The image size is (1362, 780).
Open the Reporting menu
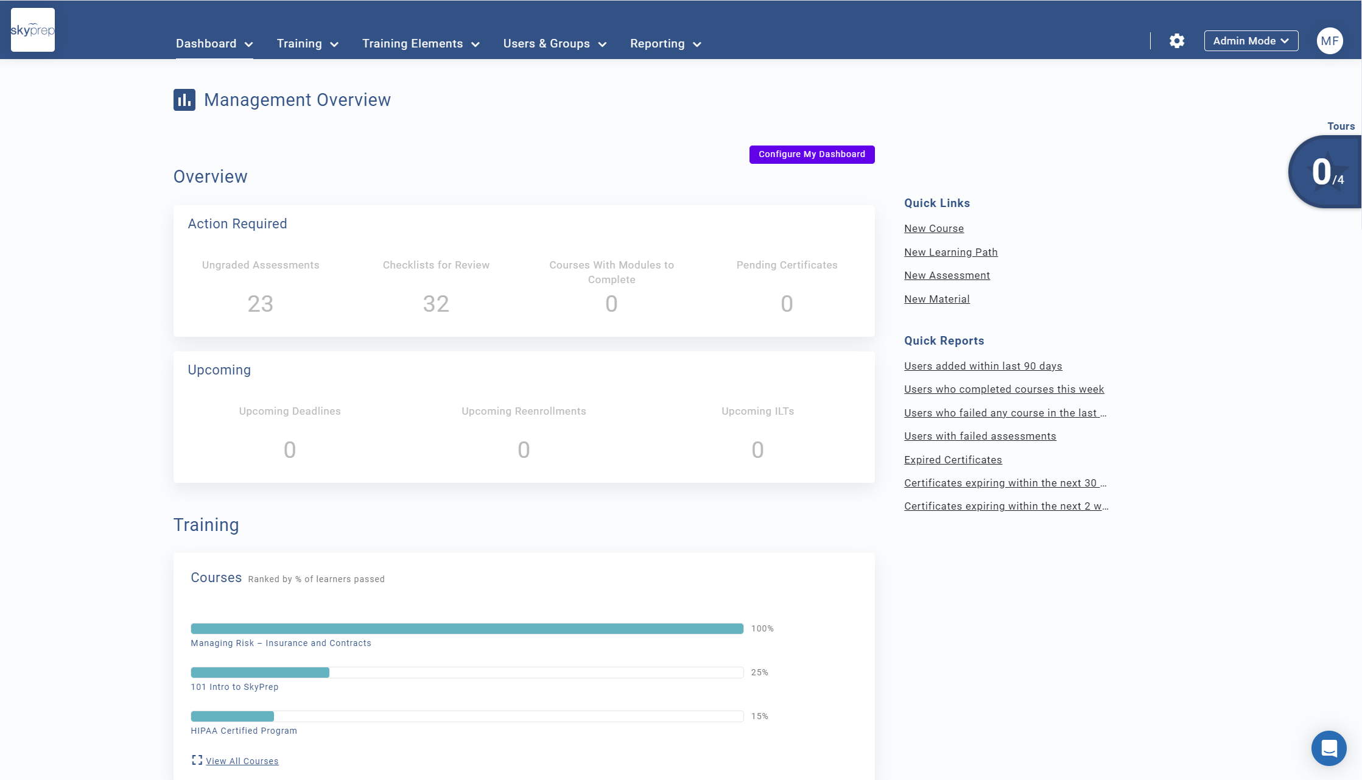tap(665, 44)
